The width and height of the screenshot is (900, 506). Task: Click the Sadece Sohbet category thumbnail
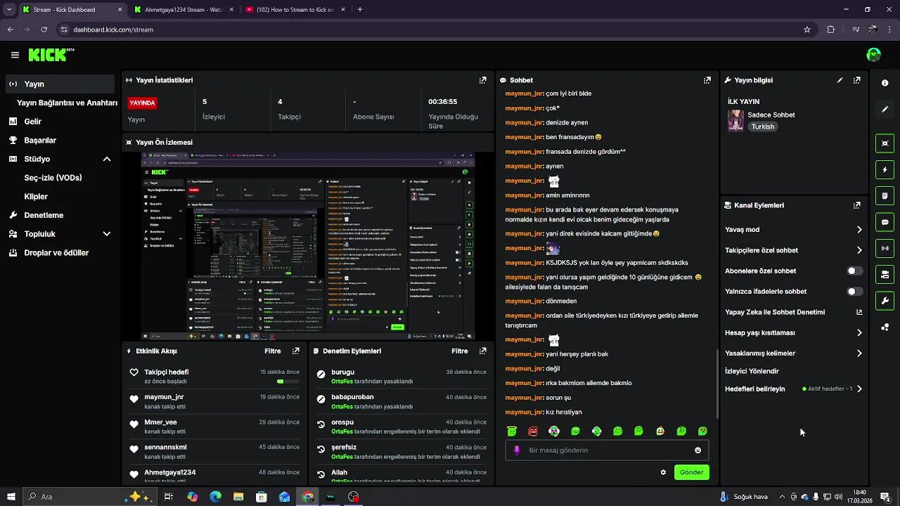click(x=735, y=120)
